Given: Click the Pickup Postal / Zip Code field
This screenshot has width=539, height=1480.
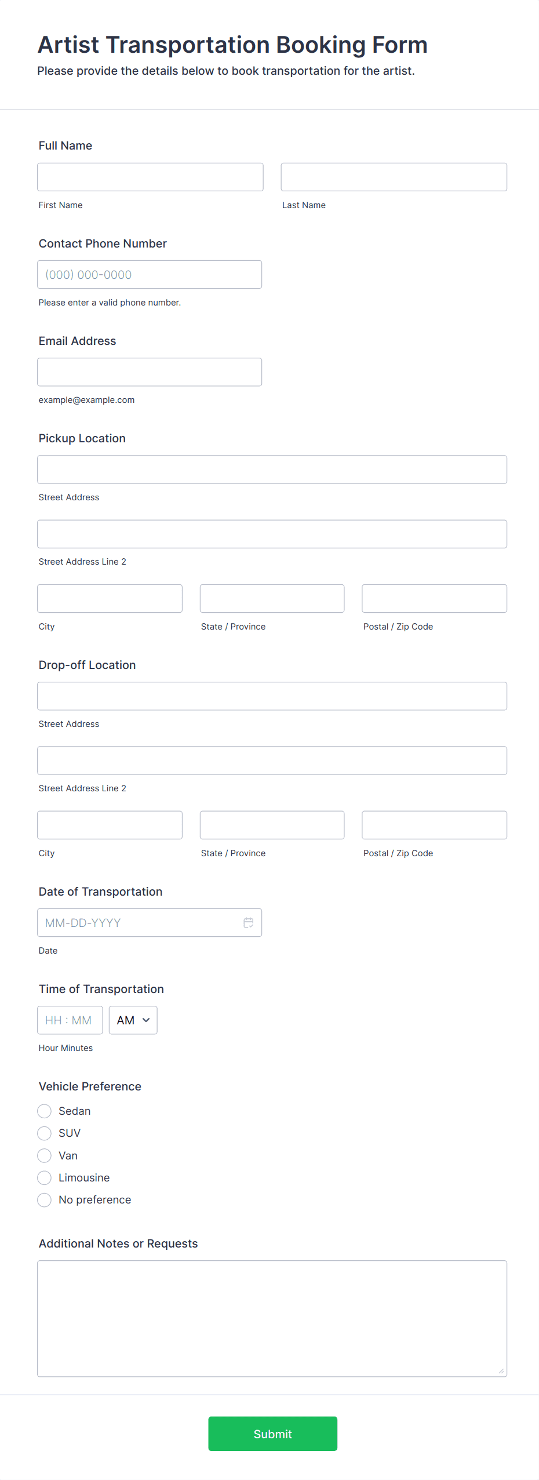Looking at the screenshot, I should pos(434,598).
